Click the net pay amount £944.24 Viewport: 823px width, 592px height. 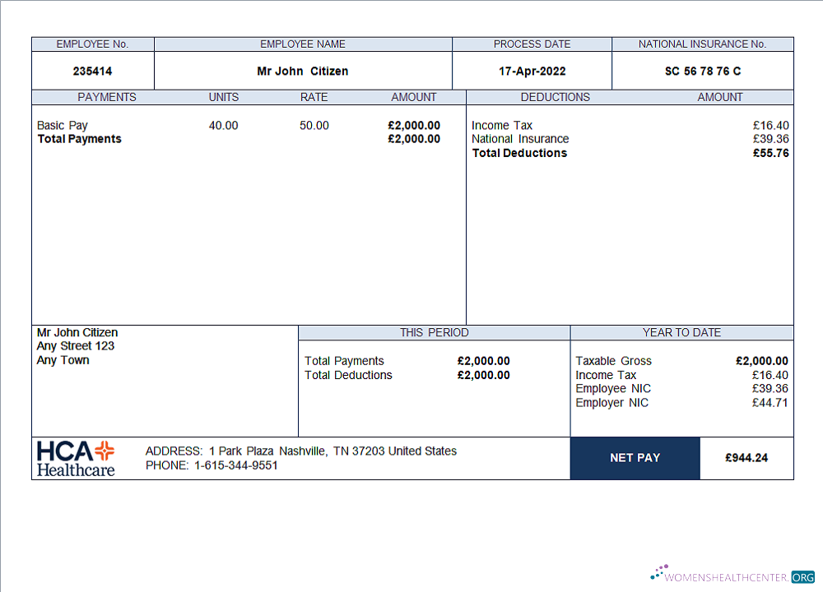(x=746, y=458)
